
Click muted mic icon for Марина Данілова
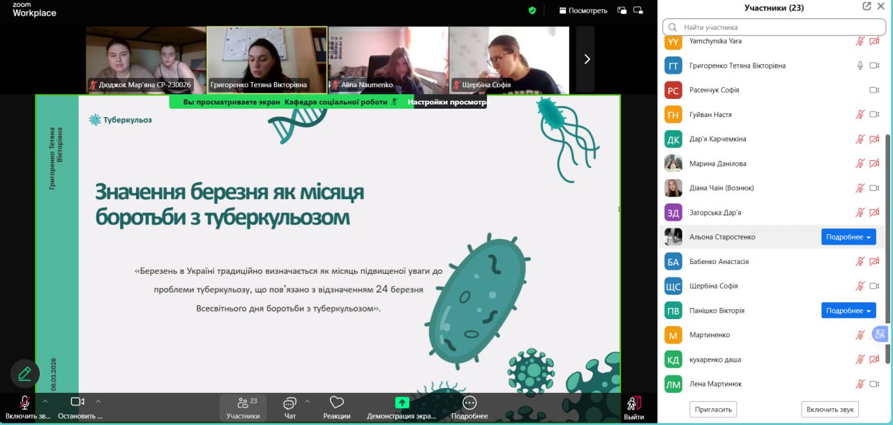tap(860, 163)
